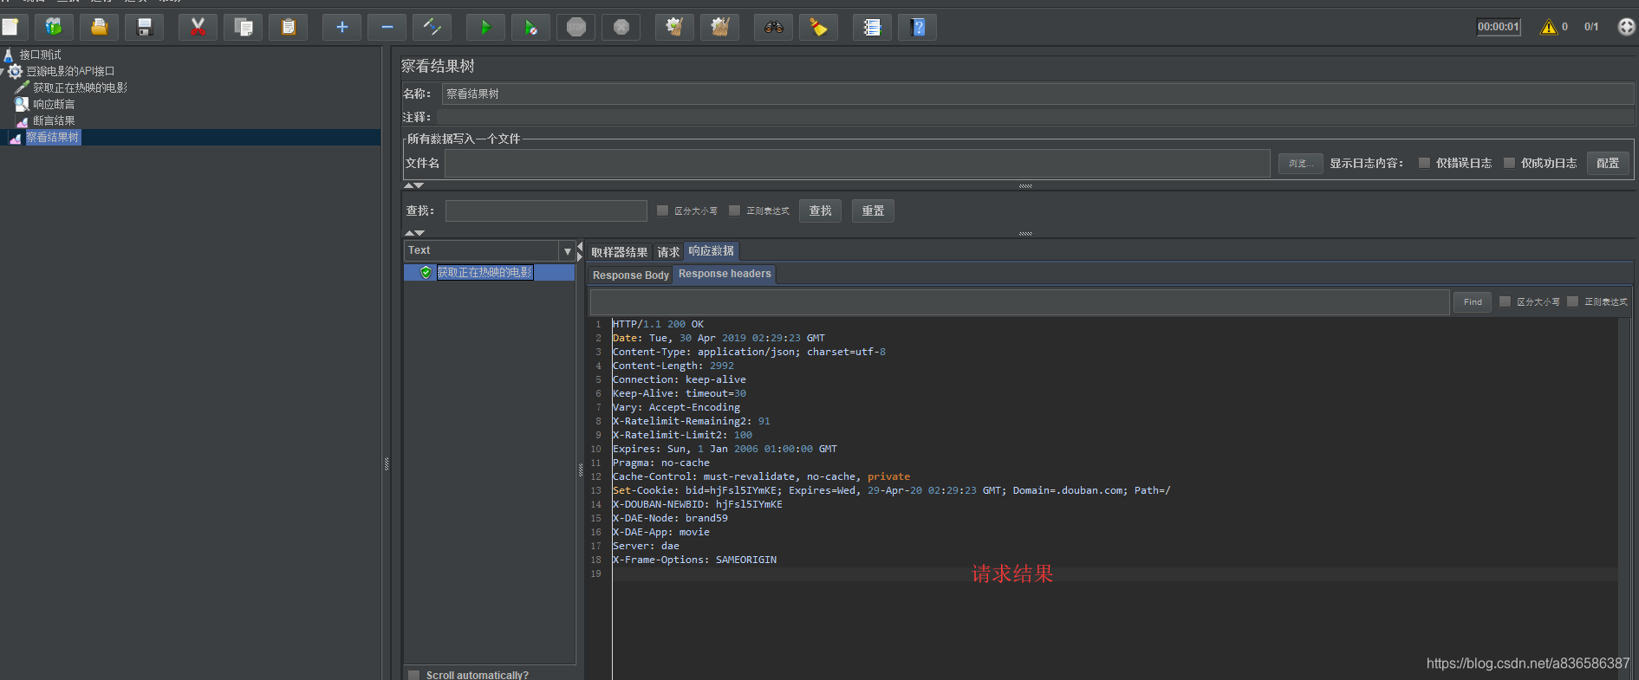Toggle 正则表达式 checkbox next to Find
1639x680 pixels.
click(1572, 301)
